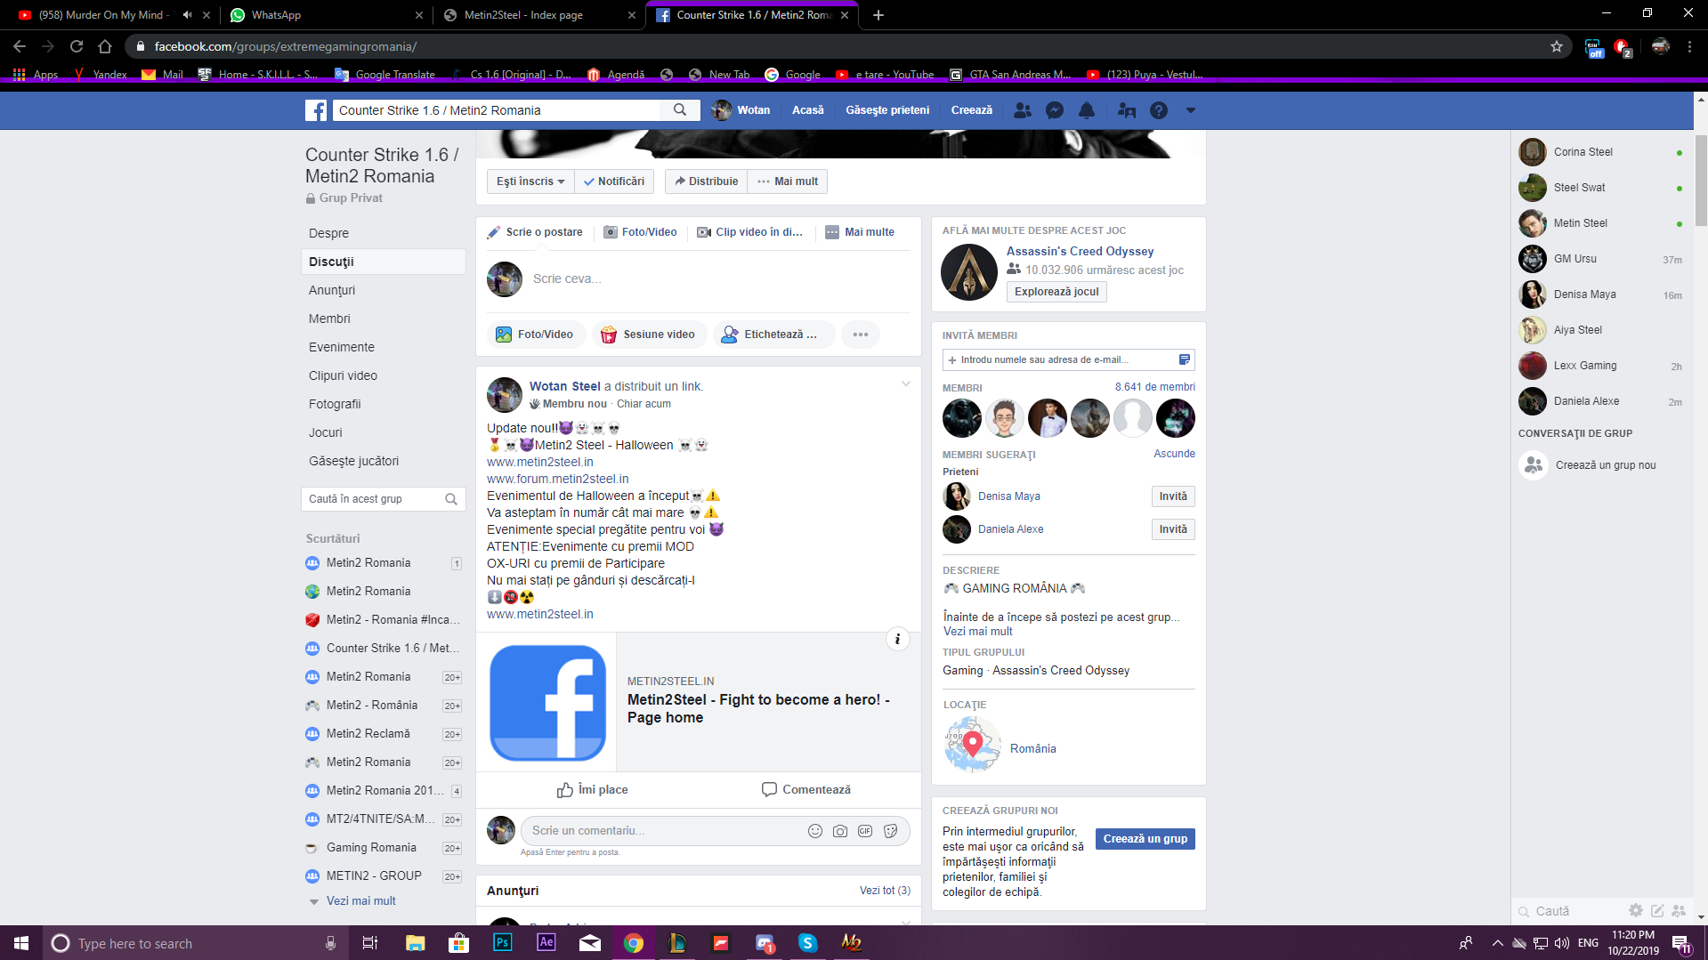This screenshot has width=1708, height=960.
Task: Bookmark this page with the star icon
Action: (x=1557, y=46)
